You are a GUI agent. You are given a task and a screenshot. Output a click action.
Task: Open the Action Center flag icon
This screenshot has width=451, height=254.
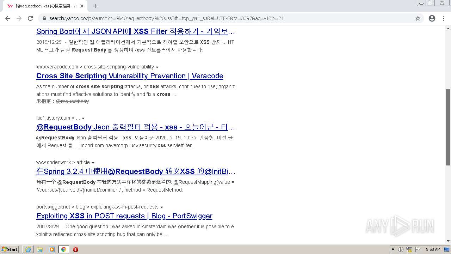click(417, 249)
